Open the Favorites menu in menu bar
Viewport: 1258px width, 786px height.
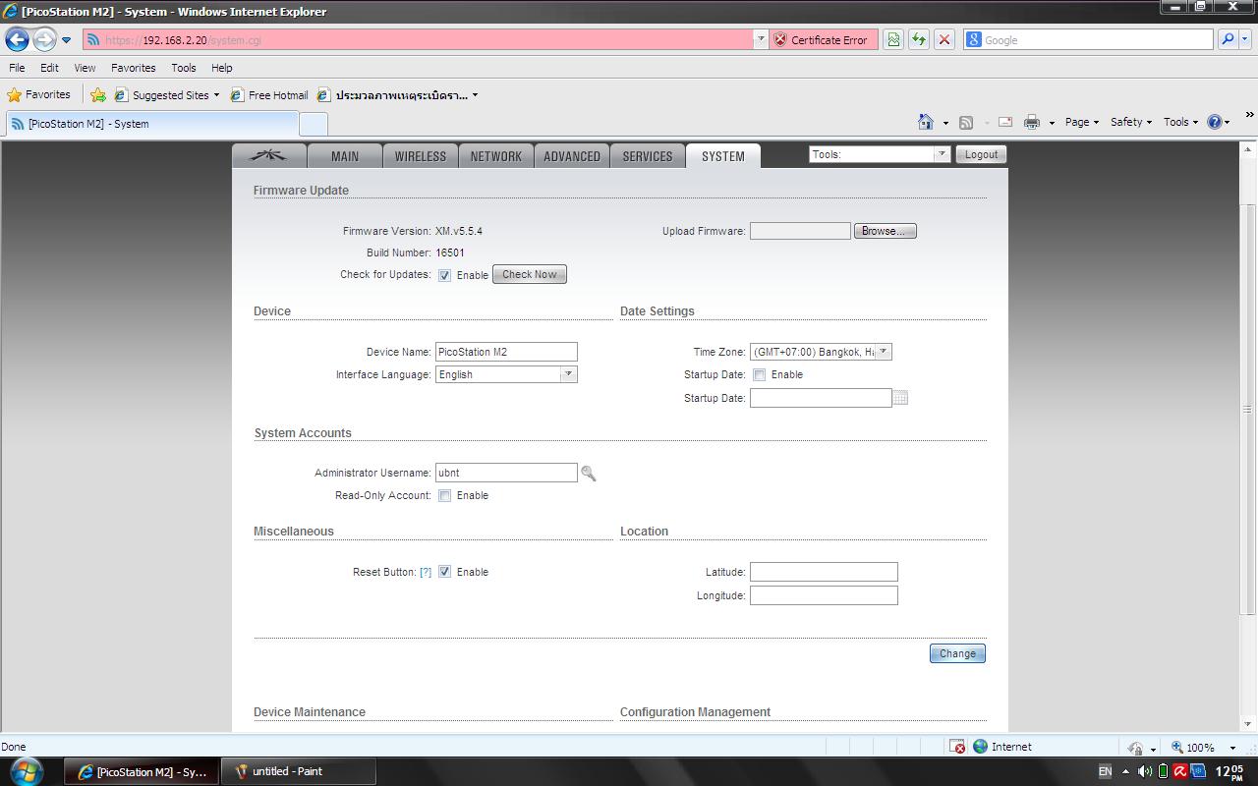[133, 68]
